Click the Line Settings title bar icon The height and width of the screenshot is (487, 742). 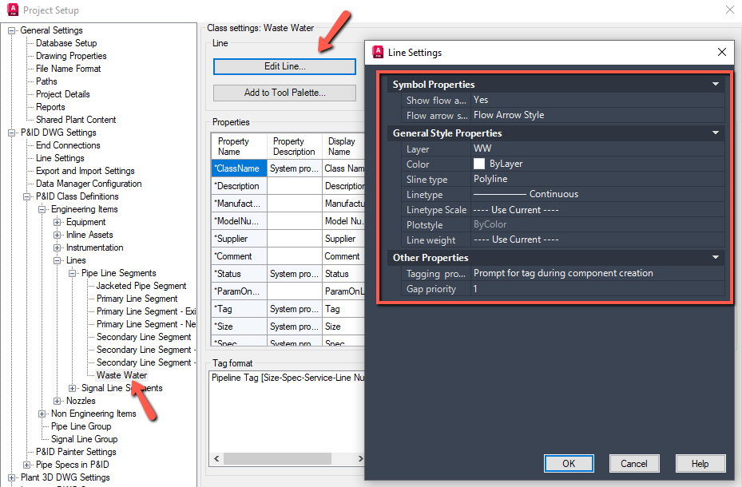tap(378, 52)
